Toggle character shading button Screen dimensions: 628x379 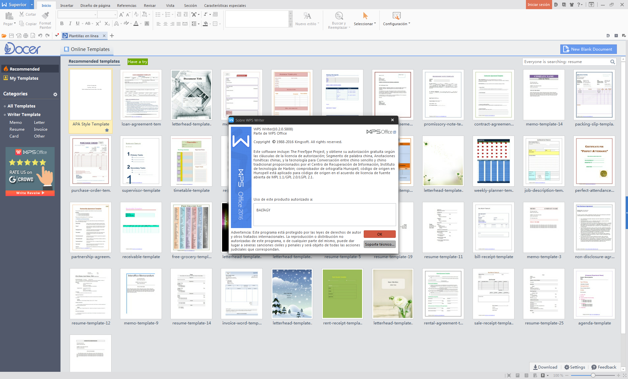(147, 24)
